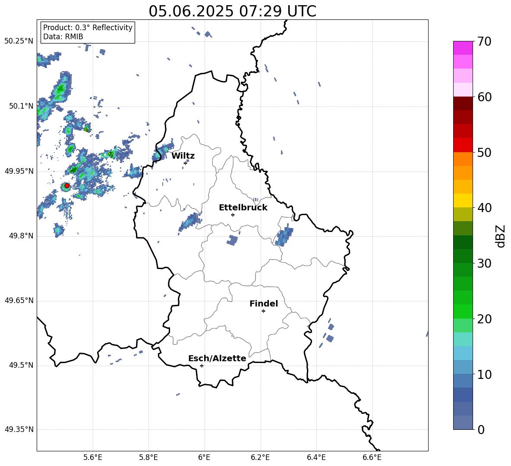Click the title 05.06.2025 07:29 UTC
511x466 pixels.
(x=232, y=11)
